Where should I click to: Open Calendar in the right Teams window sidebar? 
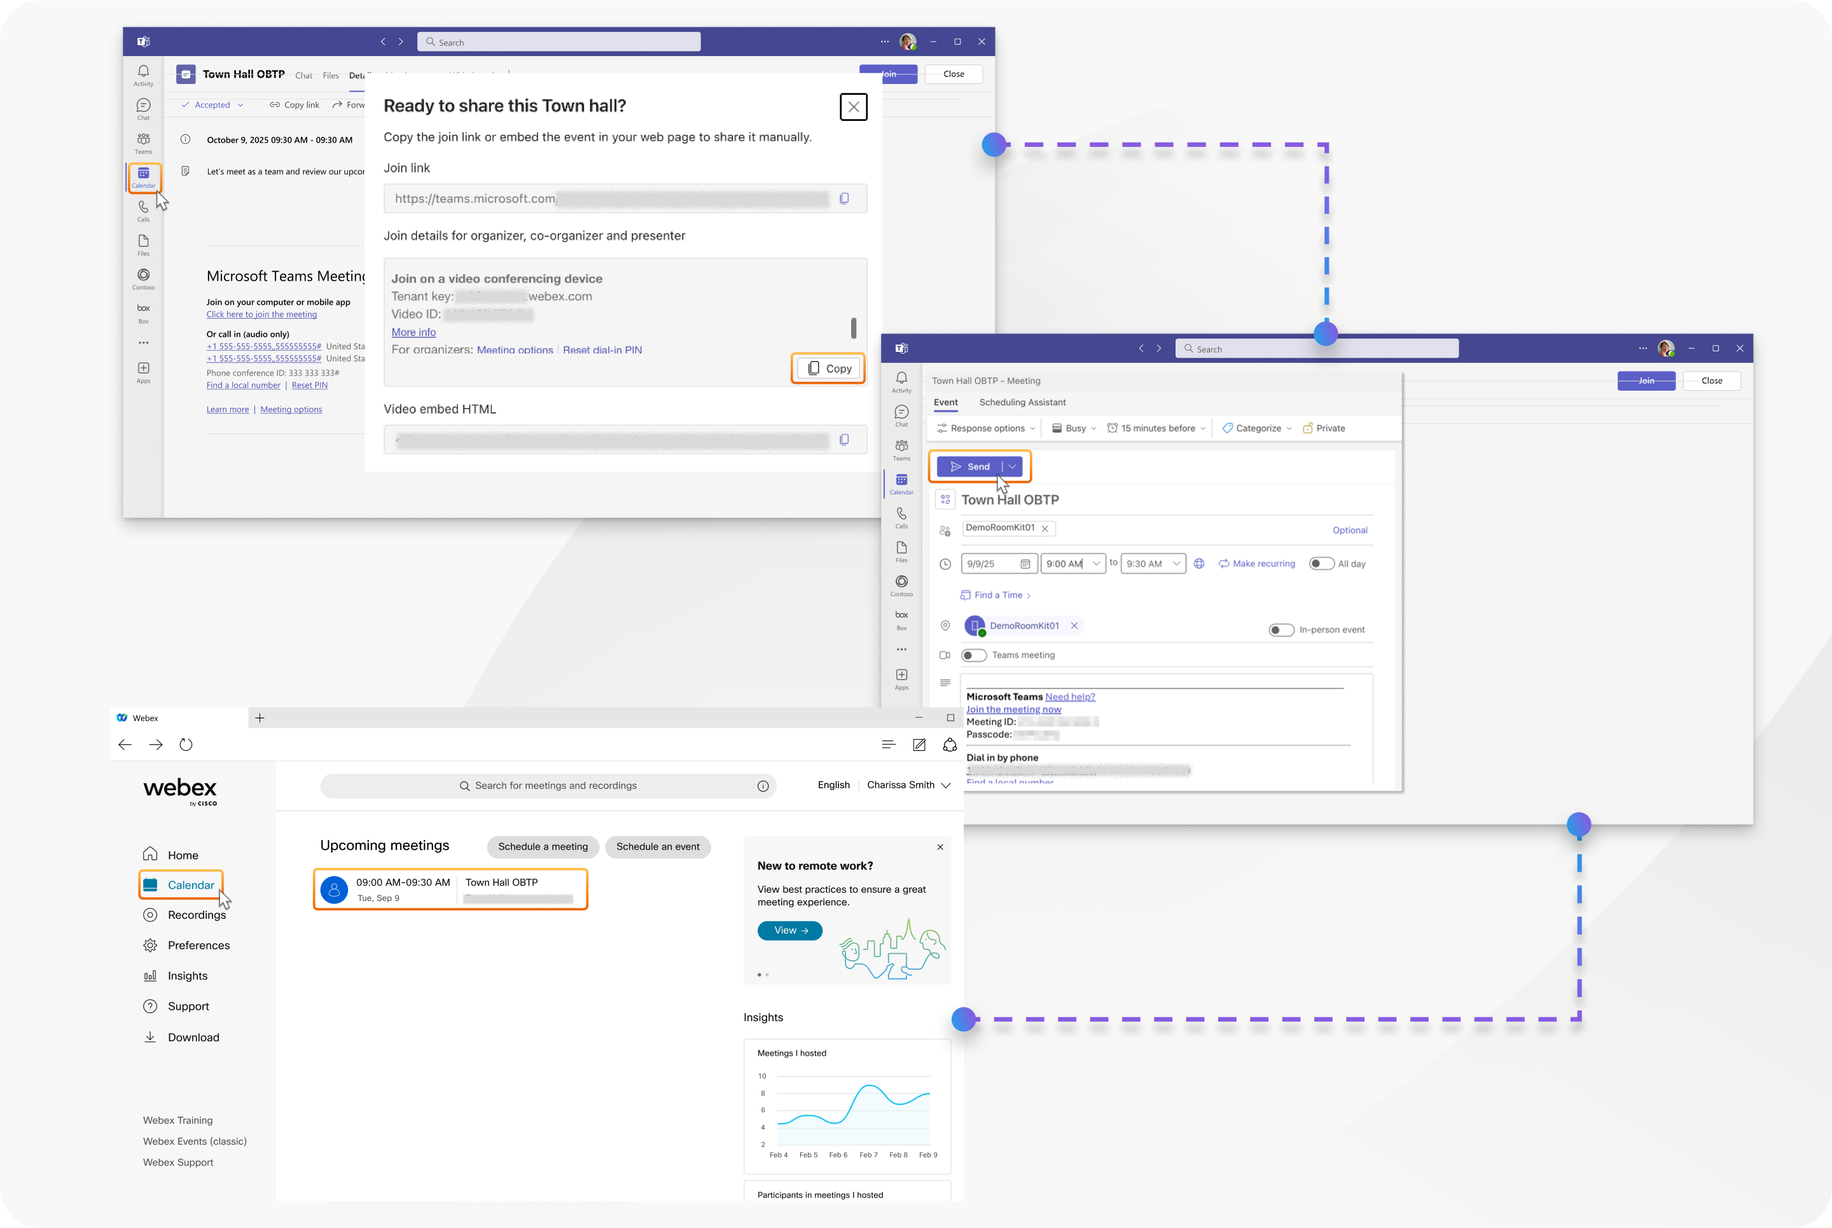(901, 484)
